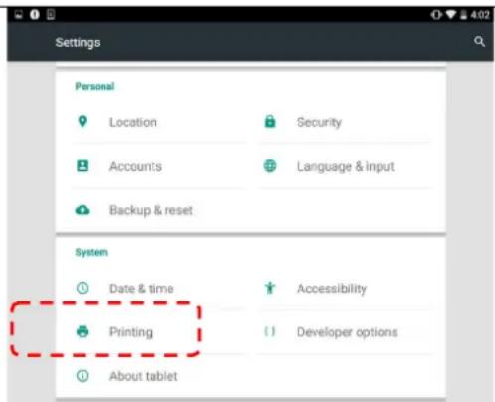Tap the Settings title in header
Viewport: 495px width, 402px height.
pos(78,43)
